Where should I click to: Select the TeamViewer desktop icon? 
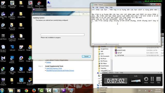click(21, 70)
